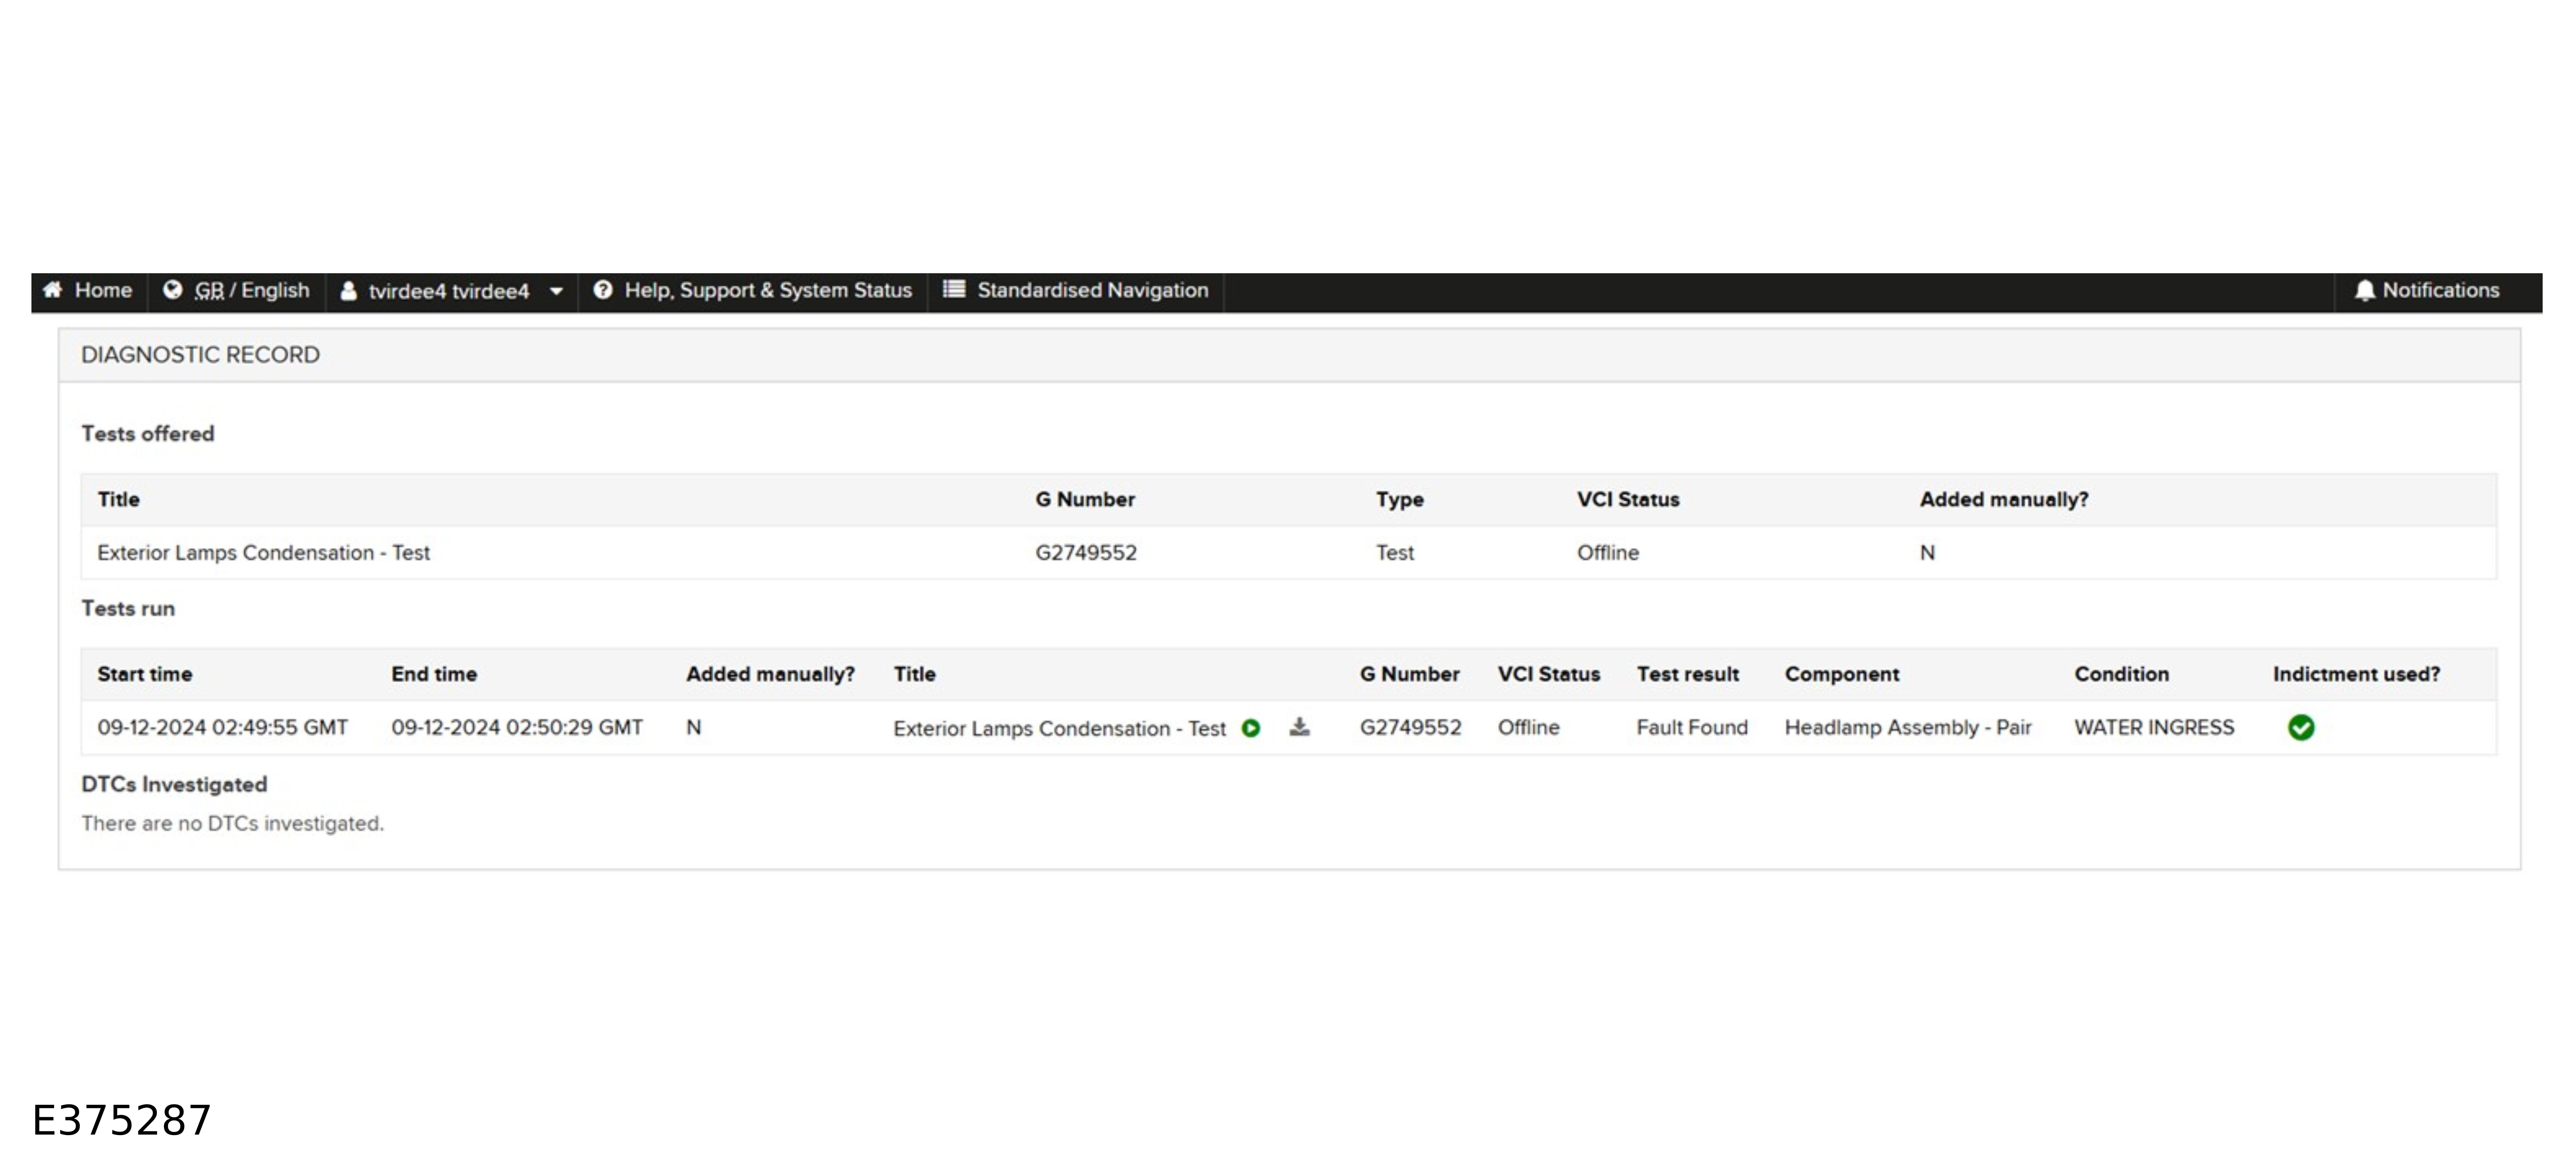2576x1165 pixels.
Task: Click the Home house icon
Action: pos(53,290)
